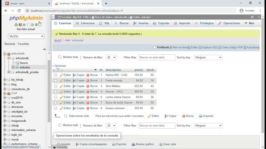Tick the checkbox for Fanta naranja row
Image resolution: width=266 pixels, height=149 pixels.
click(55, 81)
